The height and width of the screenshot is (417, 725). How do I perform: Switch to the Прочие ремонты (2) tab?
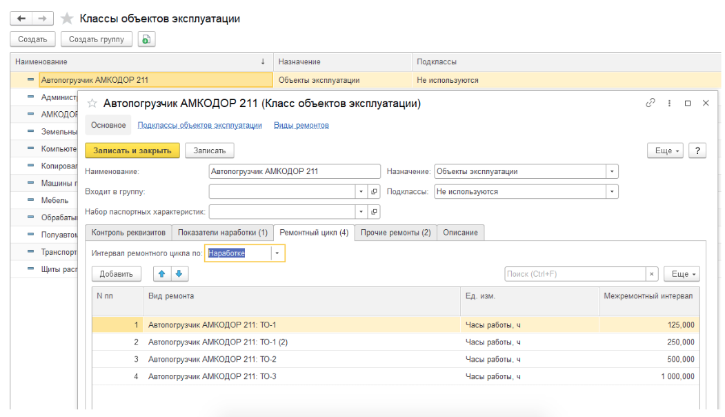396,233
